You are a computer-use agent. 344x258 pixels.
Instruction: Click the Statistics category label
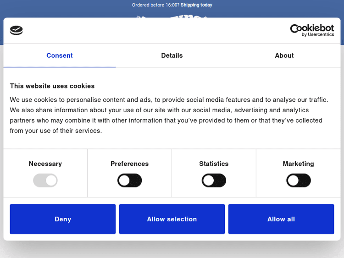pos(214,164)
